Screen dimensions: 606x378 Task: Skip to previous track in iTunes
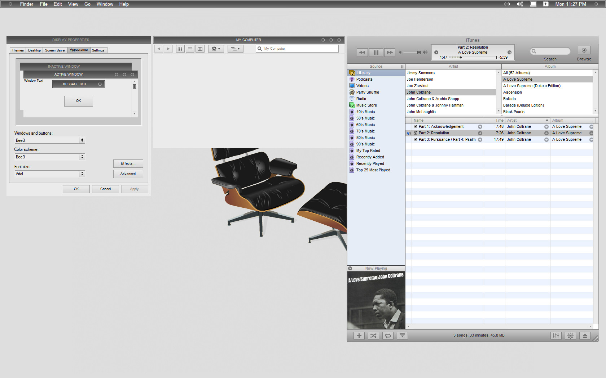click(362, 53)
